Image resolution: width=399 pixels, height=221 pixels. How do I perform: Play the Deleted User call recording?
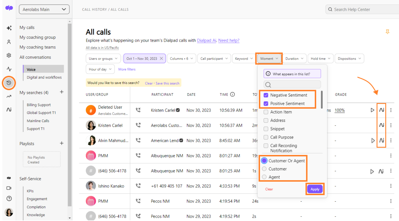(372, 110)
